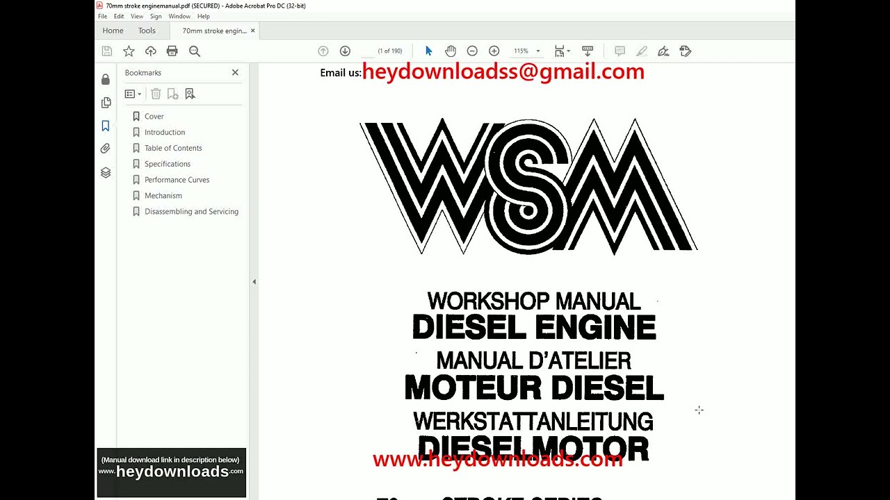Click the stamp tool icon
This screenshot has width=890, height=500.
pos(686,51)
